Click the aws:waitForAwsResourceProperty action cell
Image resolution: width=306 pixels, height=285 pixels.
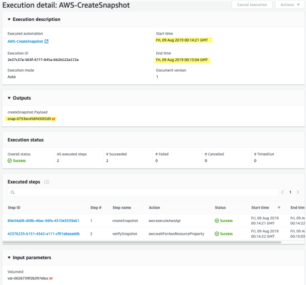(x=176, y=234)
